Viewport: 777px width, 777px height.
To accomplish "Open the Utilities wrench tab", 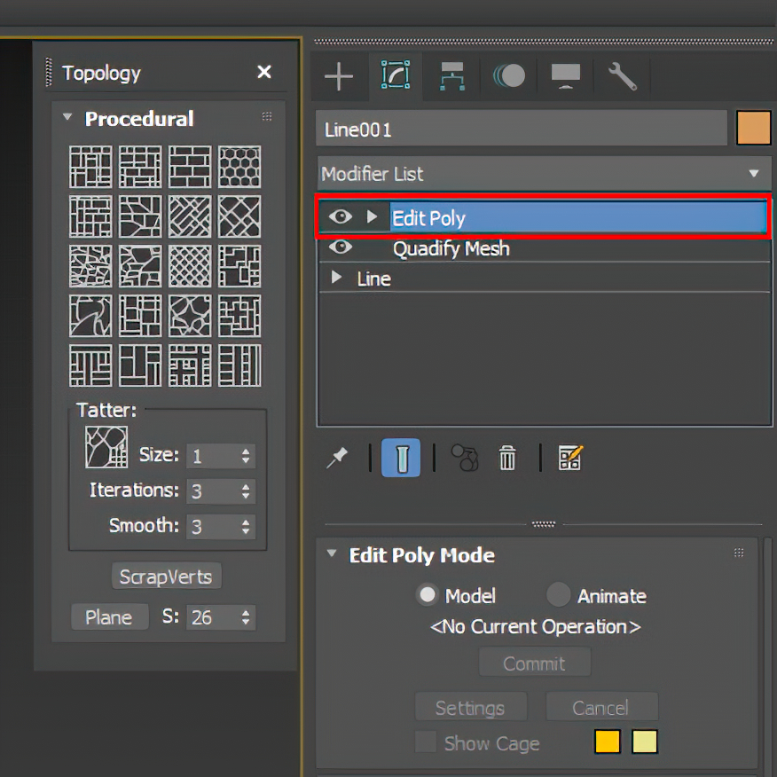I will click(622, 77).
